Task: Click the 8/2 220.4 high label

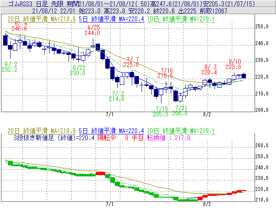Action: 209,69
